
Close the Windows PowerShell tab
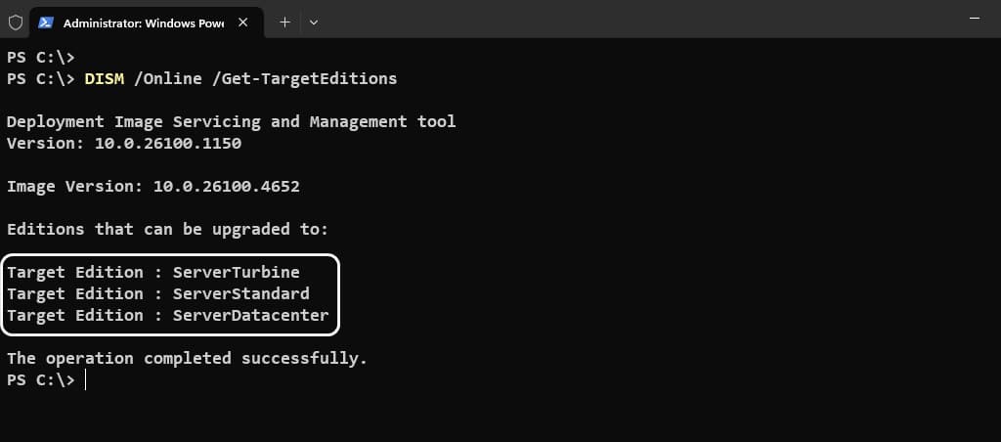tap(242, 22)
